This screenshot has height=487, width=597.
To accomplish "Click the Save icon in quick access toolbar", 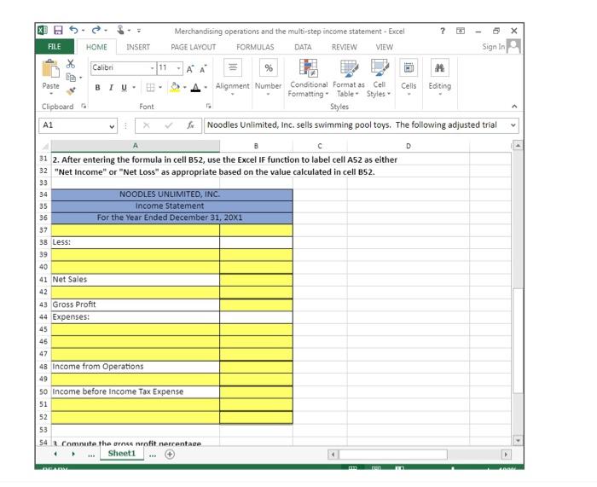I will click(58, 31).
